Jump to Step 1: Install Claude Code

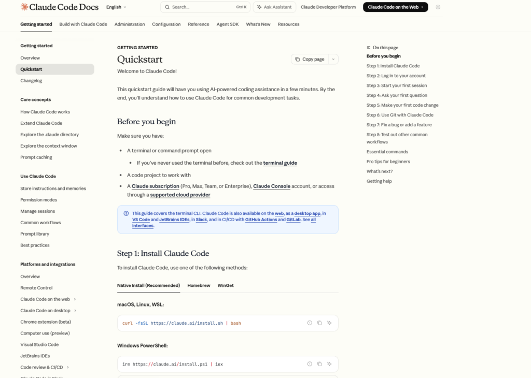[x=393, y=66]
